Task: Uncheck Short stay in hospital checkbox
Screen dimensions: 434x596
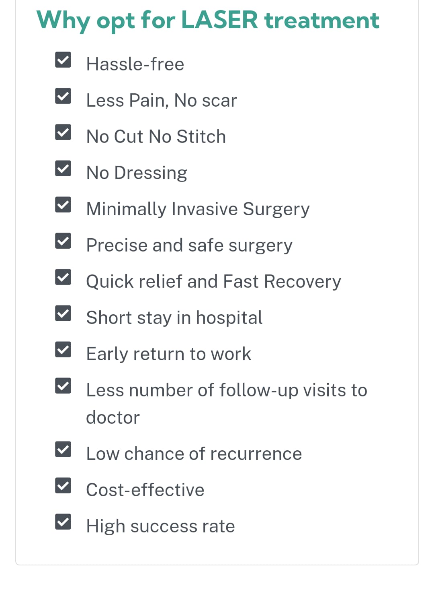Action: [63, 313]
